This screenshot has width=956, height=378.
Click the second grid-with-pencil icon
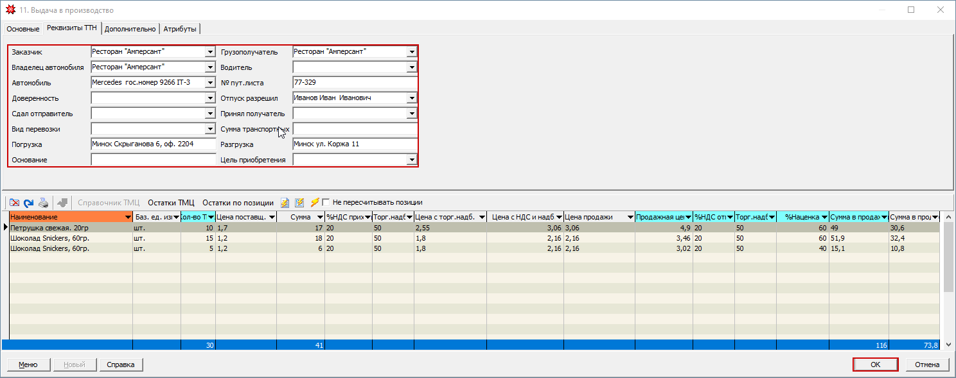tap(299, 203)
